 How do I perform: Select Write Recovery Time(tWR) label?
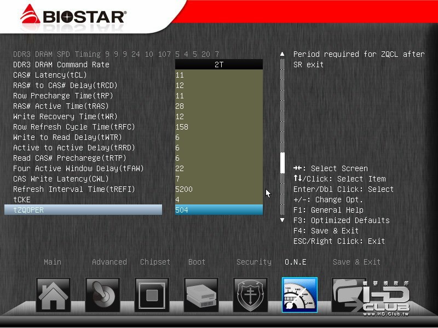(x=65, y=116)
